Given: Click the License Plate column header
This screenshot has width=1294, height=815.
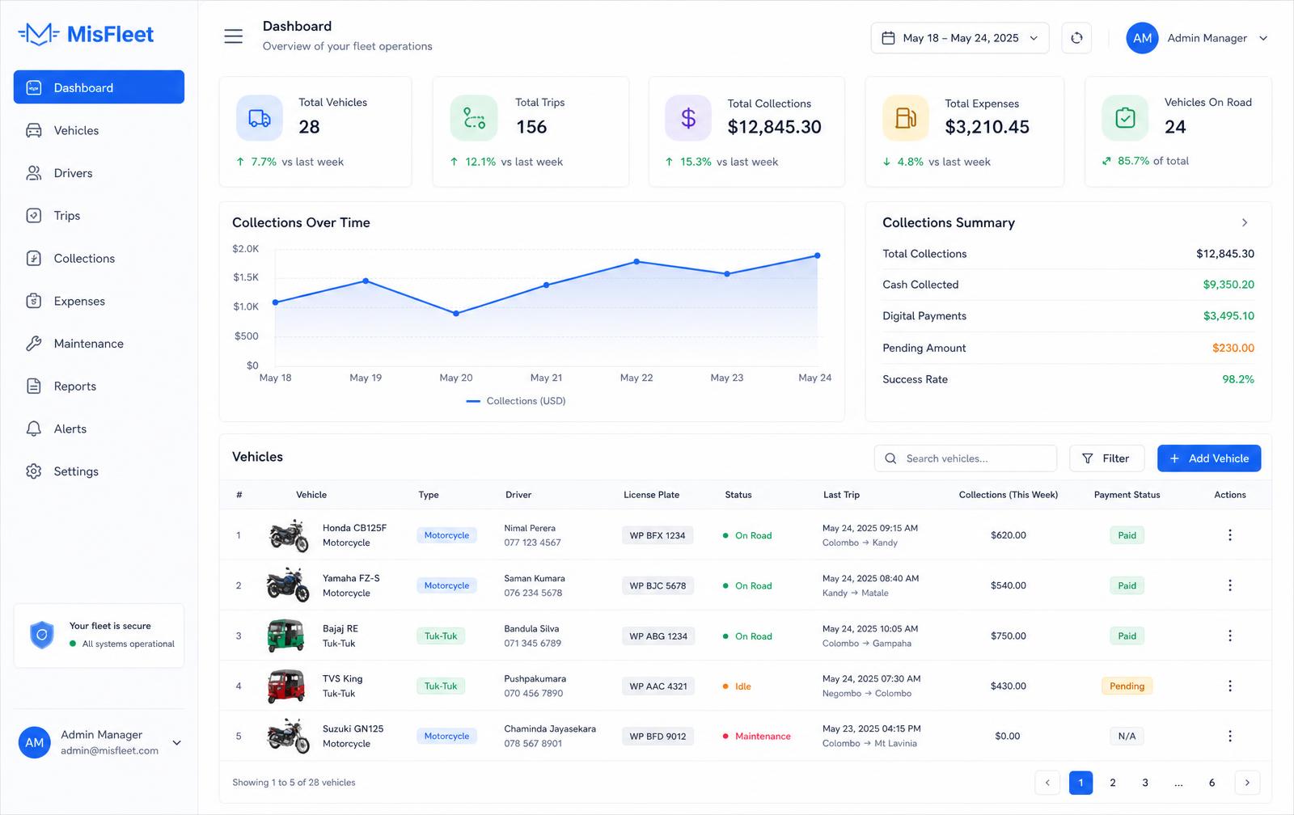Looking at the screenshot, I should click(651, 495).
